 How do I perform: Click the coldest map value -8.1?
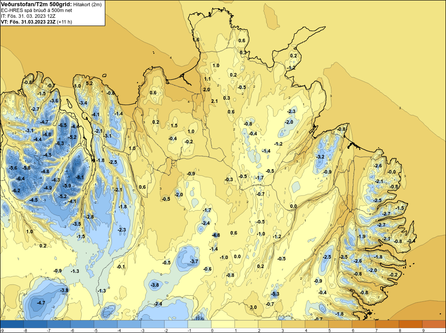80,178
